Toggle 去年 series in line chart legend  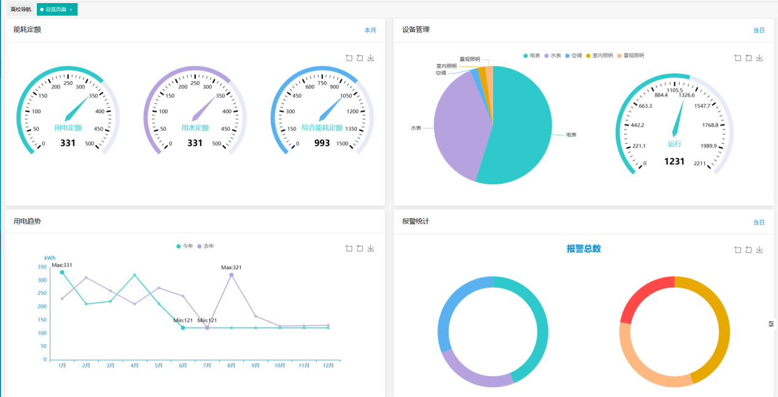206,246
